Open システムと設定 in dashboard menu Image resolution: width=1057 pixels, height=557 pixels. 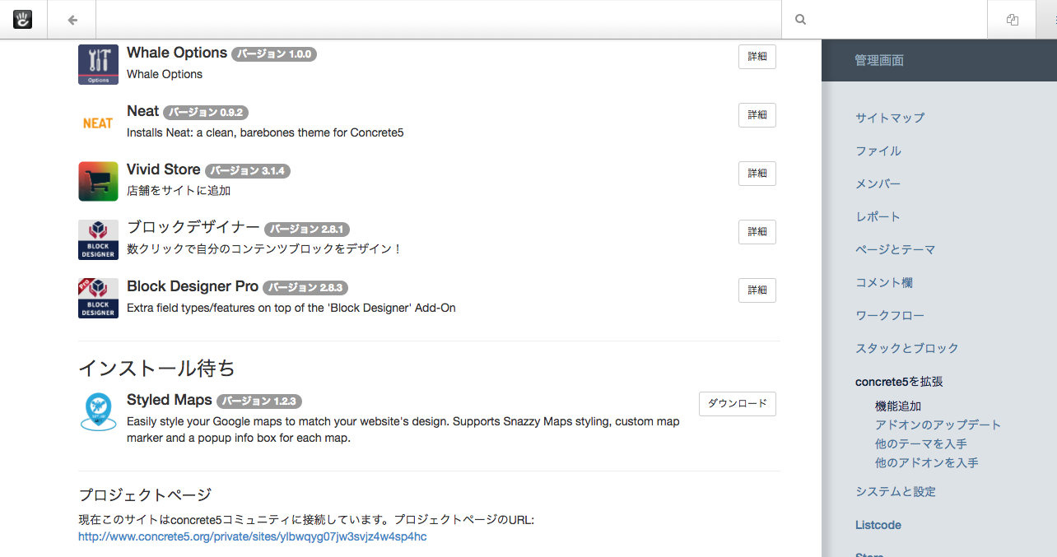896,492
